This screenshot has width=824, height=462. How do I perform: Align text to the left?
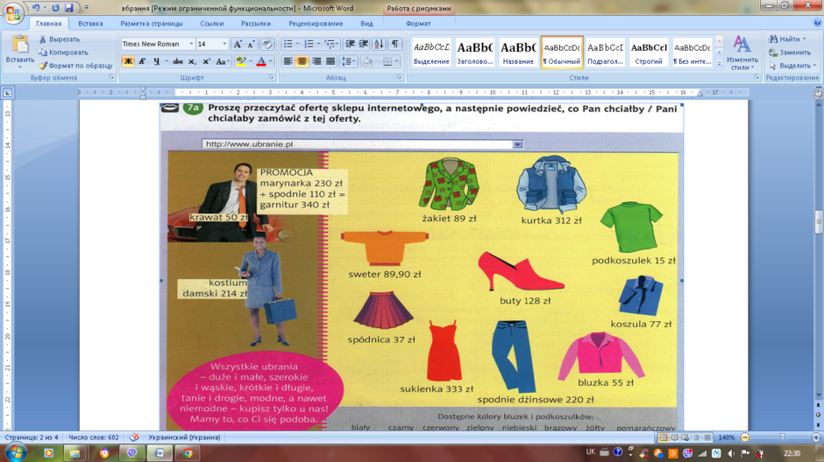288,61
